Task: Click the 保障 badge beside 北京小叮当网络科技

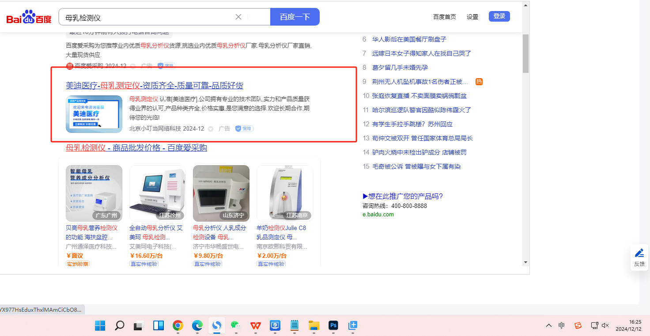Action: point(244,128)
